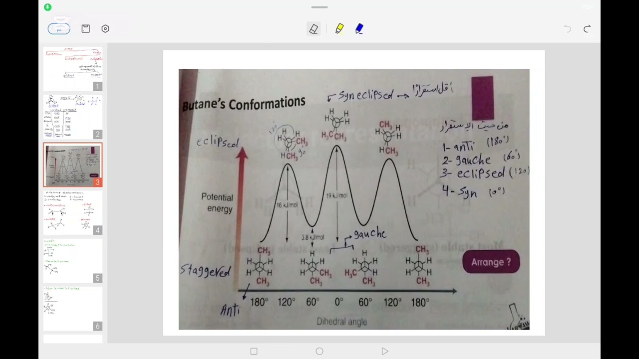Tap the circle home navigation button
The height and width of the screenshot is (359, 639).
coord(319,352)
